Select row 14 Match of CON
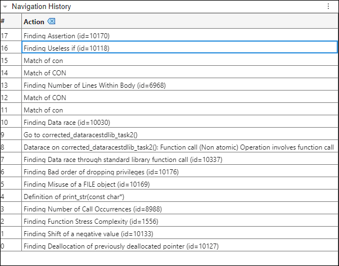Viewport: 339px width, 266px height. [x=44, y=73]
